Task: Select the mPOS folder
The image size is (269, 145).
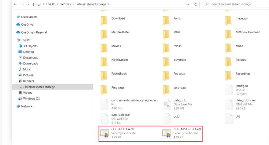Action: point(172,48)
